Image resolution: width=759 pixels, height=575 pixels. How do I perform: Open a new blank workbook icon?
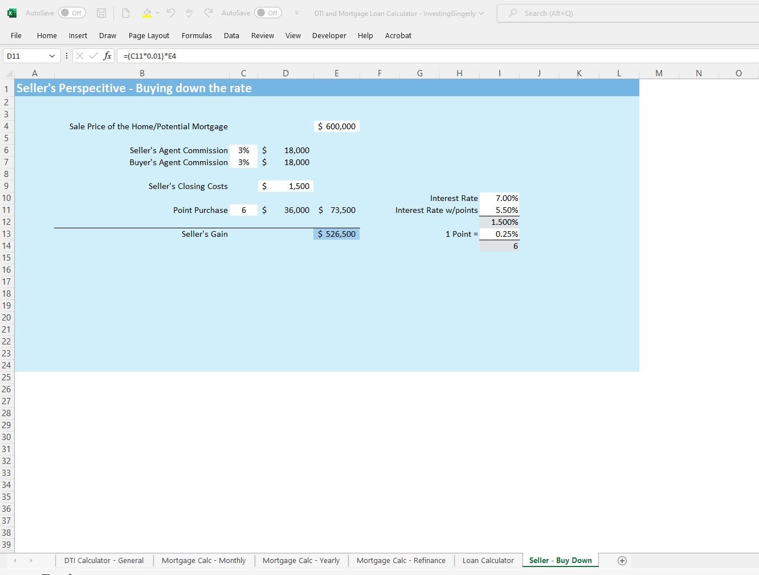pos(126,13)
